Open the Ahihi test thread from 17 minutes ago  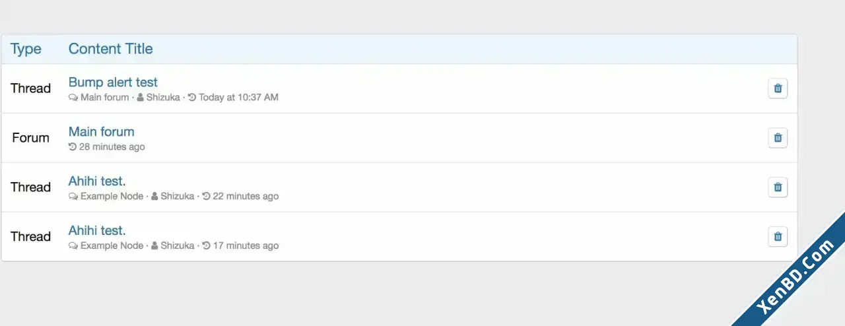tap(97, 231)
